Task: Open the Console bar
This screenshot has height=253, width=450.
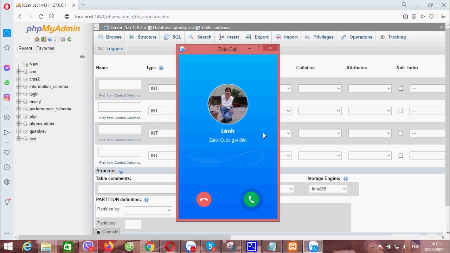Action: (x=107, y=232)
